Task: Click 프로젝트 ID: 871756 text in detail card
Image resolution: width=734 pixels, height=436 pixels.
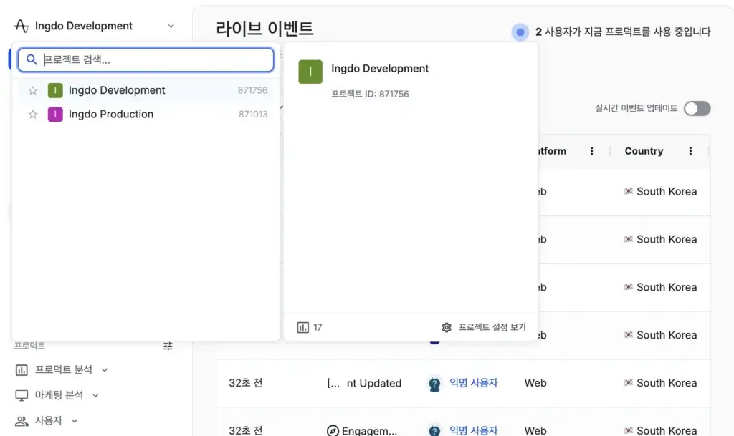Action: coord(370,94)
